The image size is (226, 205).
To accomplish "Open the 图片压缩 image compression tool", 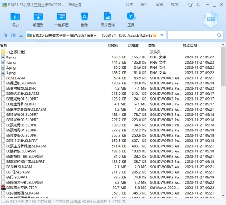I will pos(108,16).
